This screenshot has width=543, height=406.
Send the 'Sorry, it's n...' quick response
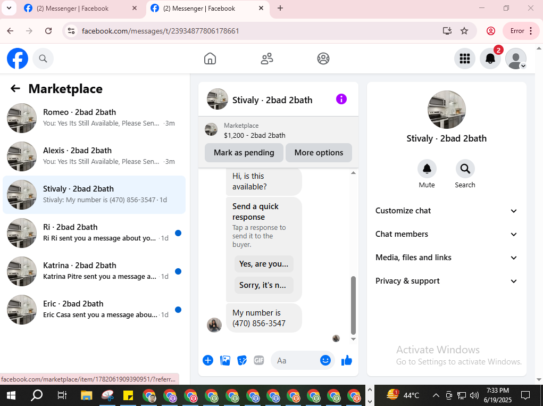264,285
